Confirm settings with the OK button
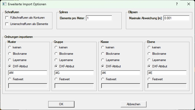This screenshot has width=195, height=110. pos(61,104)
